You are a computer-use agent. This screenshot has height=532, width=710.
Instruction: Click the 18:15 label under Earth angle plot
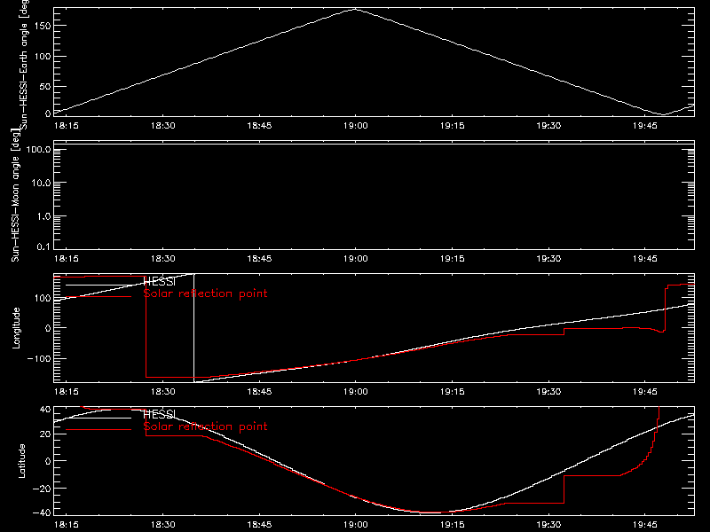coord(66,125)
